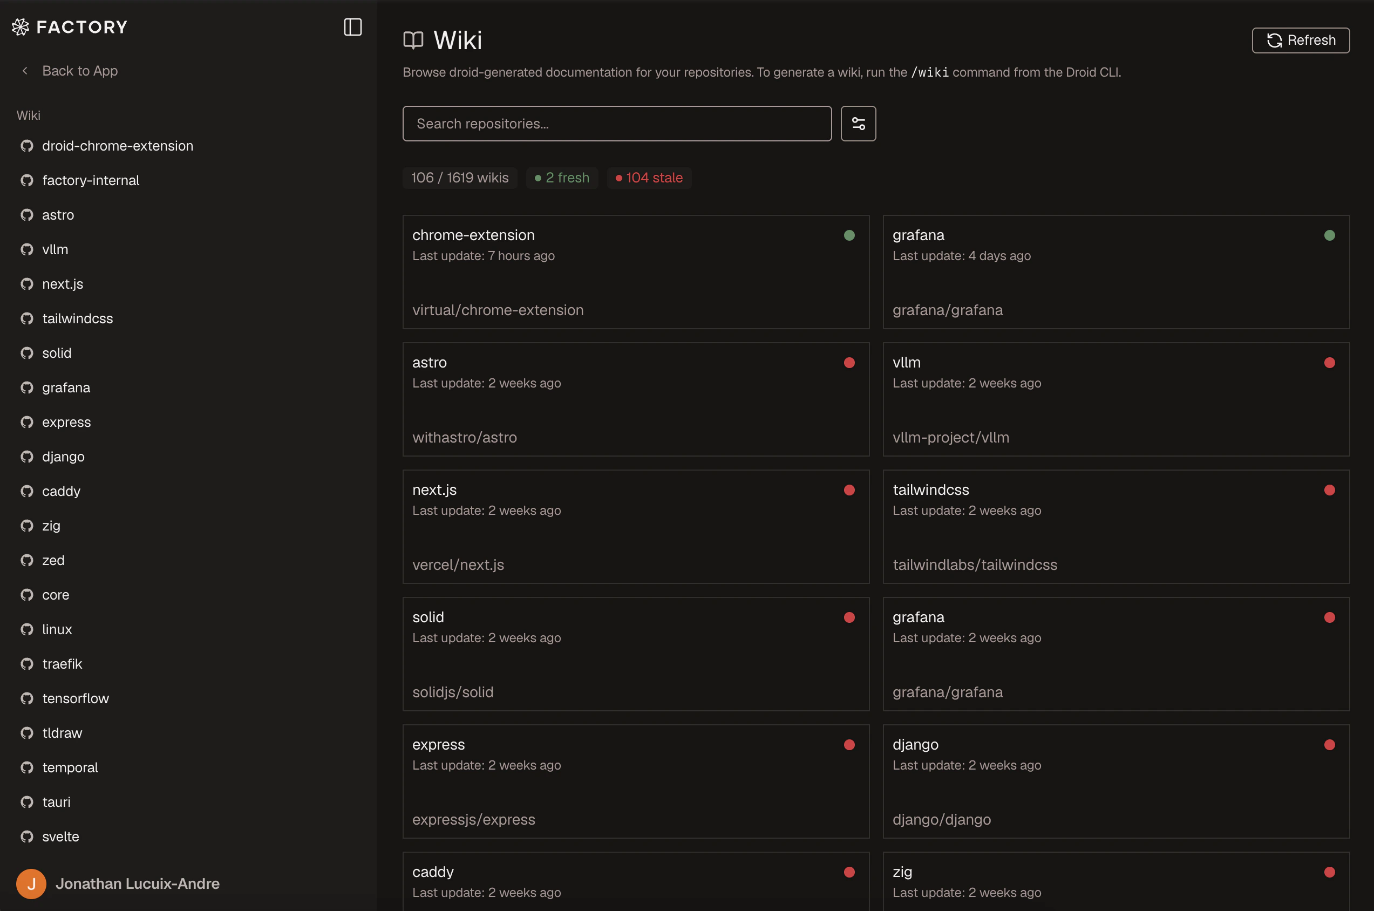Click the Refresh button
Image resolution: width=1374 pixels, height=911 pixels.
tap(1300, 40)
